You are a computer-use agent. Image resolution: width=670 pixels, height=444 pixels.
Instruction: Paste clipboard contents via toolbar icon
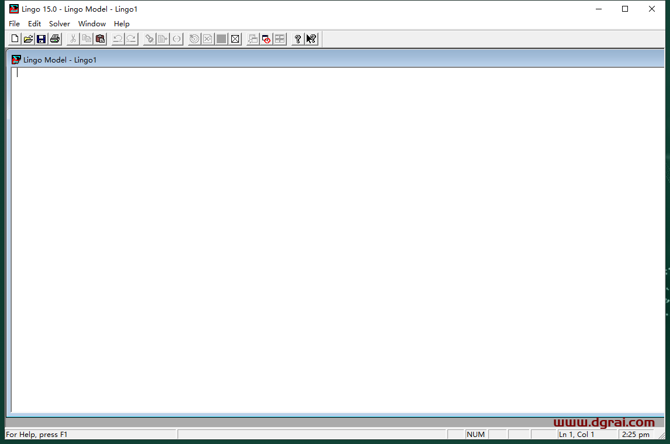(100, 39)
